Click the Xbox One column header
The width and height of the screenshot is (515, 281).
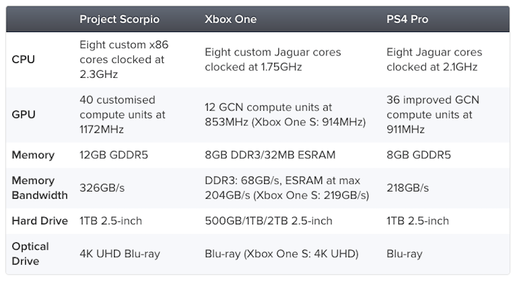point(230,19)
